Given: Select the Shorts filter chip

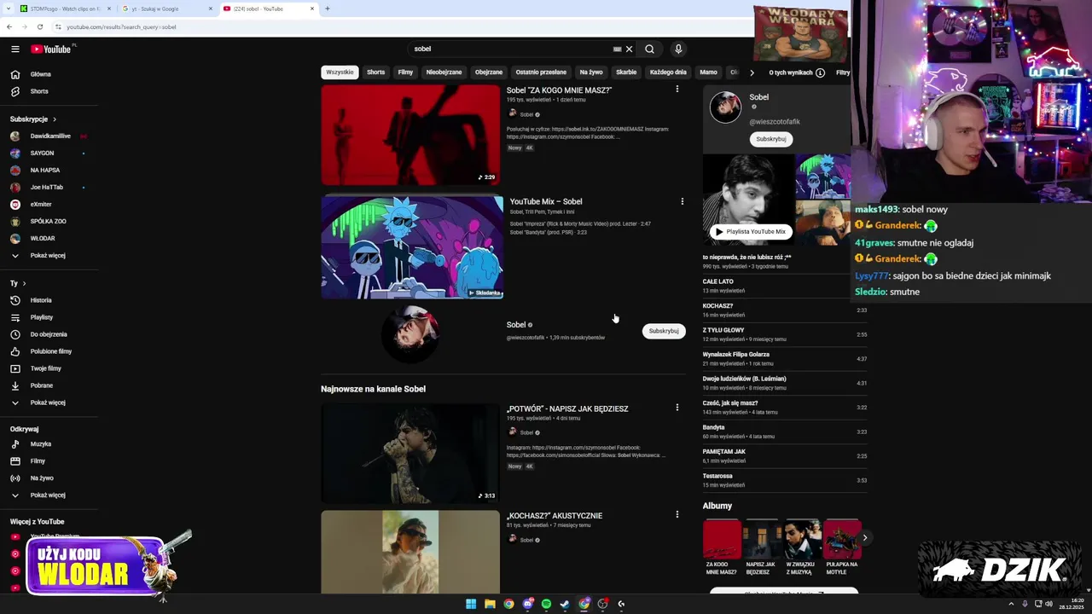Looking at the screenshot, I should [376, 72].
